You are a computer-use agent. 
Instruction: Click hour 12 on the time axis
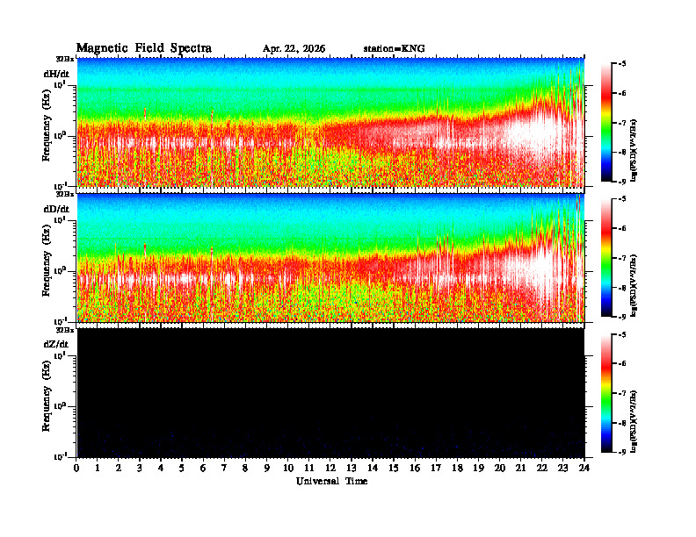pyautogui.click(x=330, y=468)
